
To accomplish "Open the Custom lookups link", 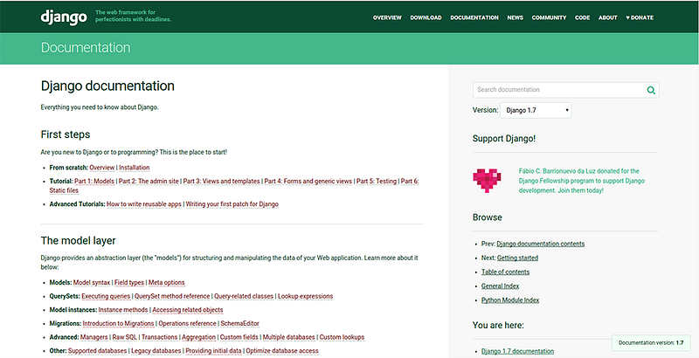I will click(342, 338).
